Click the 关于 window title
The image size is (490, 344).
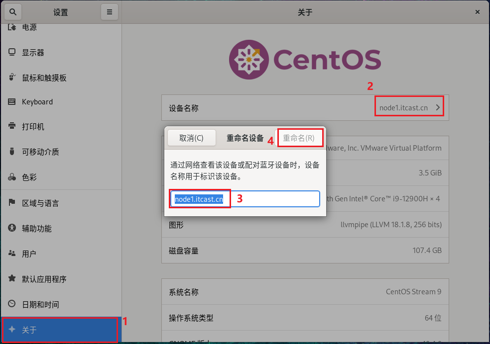coord(305,12)
